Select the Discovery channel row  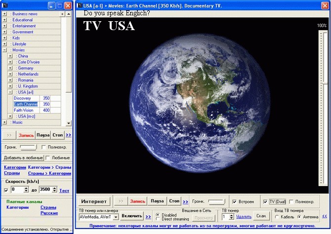click(x=37, y=98)
